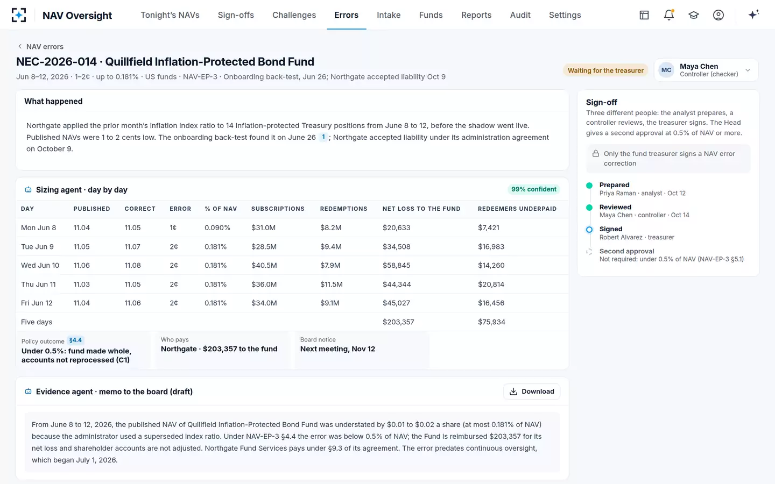Open the Sign-offs tab
The height and width of the screenshot is (484, 775).
(236, 15)
